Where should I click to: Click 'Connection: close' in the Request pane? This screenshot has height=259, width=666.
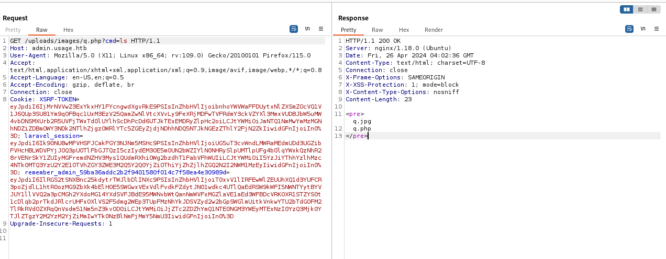click(x=41, y=92)
